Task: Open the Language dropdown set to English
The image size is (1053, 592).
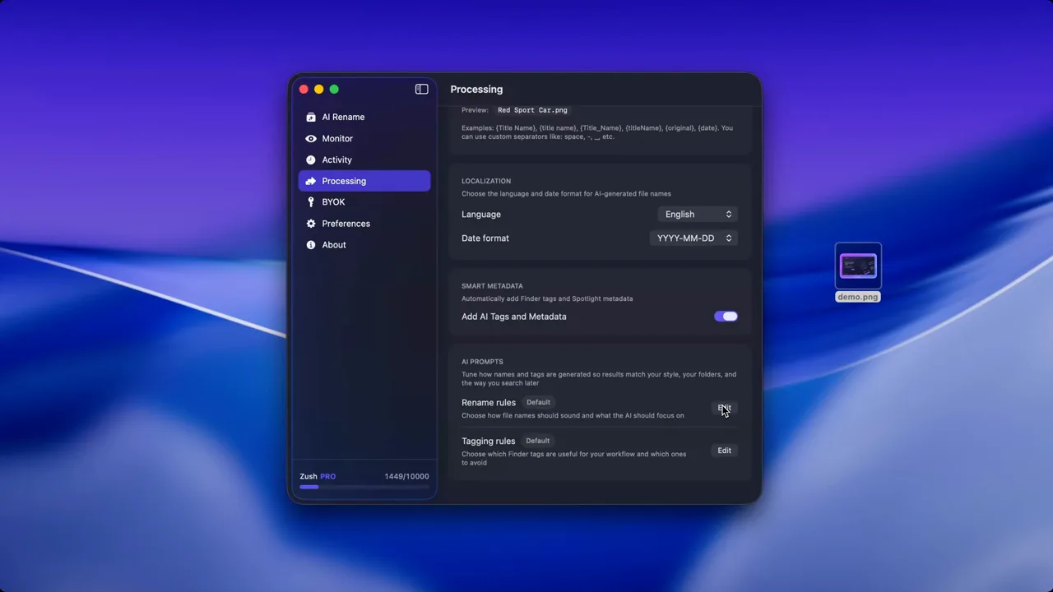Action: pyautogui.click(x=698, y=214)
